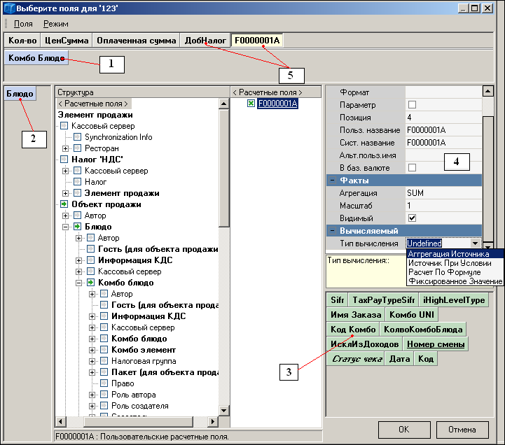Click the green arrow icon beside Объект продажи
This screenshot has width=505, height=445.
coord(64,204)
